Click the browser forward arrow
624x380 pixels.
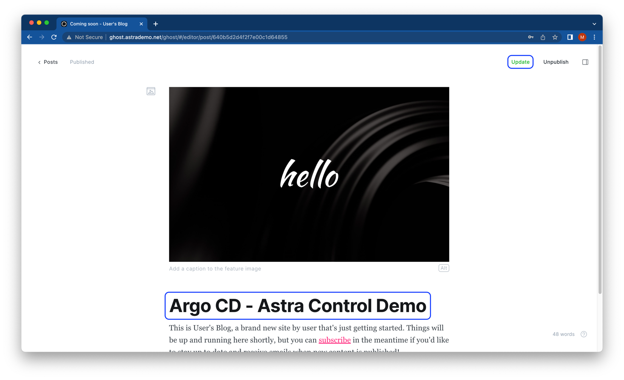[42, 37]
